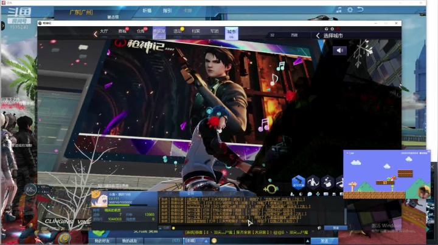The image size is (438, 245).
Task: Select the highlighted 公共 chat channel tab
Action: 190,193
